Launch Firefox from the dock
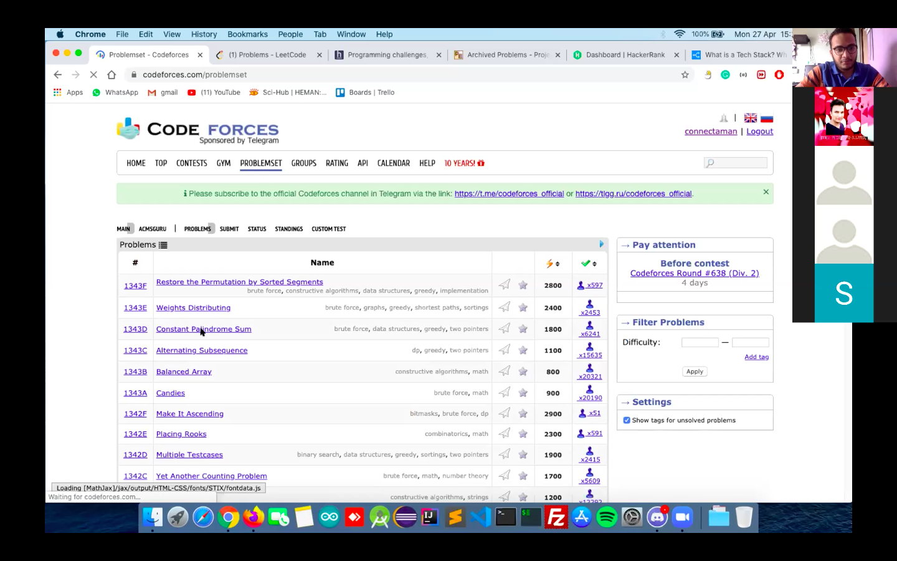 pyautogui.click(x=254, y=517)
